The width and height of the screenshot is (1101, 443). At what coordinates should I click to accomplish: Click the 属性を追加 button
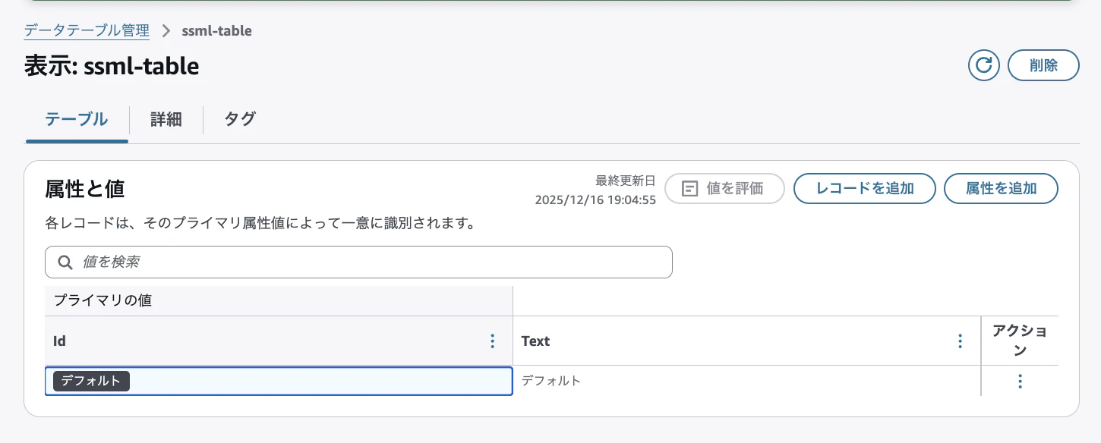pyautogui.click(x=1001, y=188)
